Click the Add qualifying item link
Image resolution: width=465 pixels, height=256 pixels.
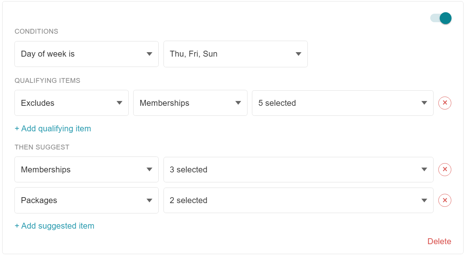coord(53,128)
